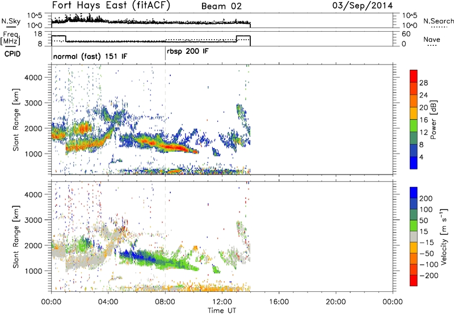Click the '200' value on the Velocity scale
This screenshot has height=314, width=454.
tap(426, 198)
